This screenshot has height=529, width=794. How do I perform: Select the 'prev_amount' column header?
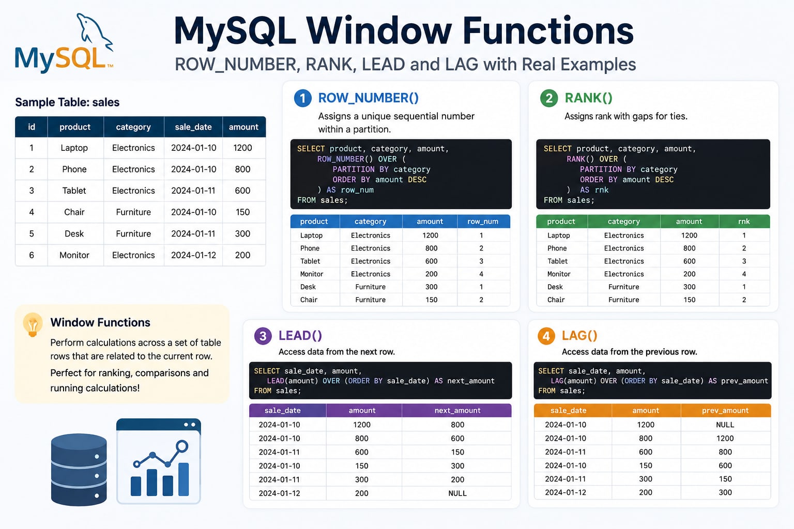tap(725, 411)
